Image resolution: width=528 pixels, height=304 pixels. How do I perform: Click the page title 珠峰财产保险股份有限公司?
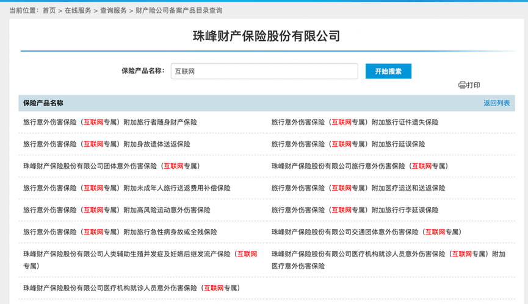coord(266,36)
